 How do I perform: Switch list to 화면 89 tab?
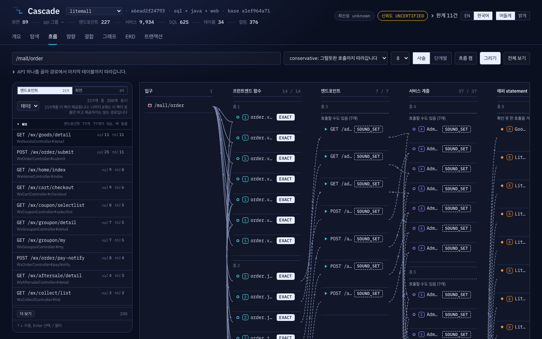tap(99, 90)
